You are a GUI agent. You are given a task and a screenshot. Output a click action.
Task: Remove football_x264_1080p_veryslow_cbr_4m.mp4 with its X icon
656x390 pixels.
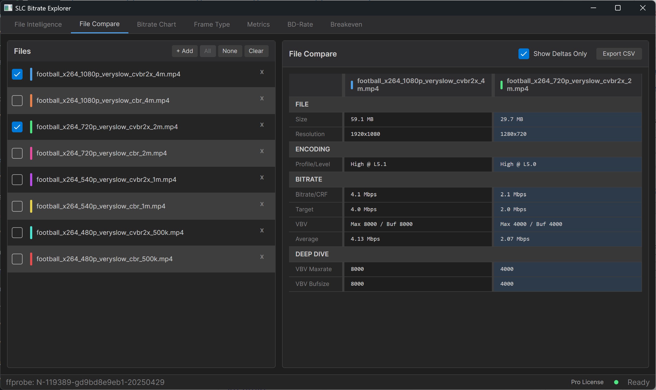tap(262, 98)
